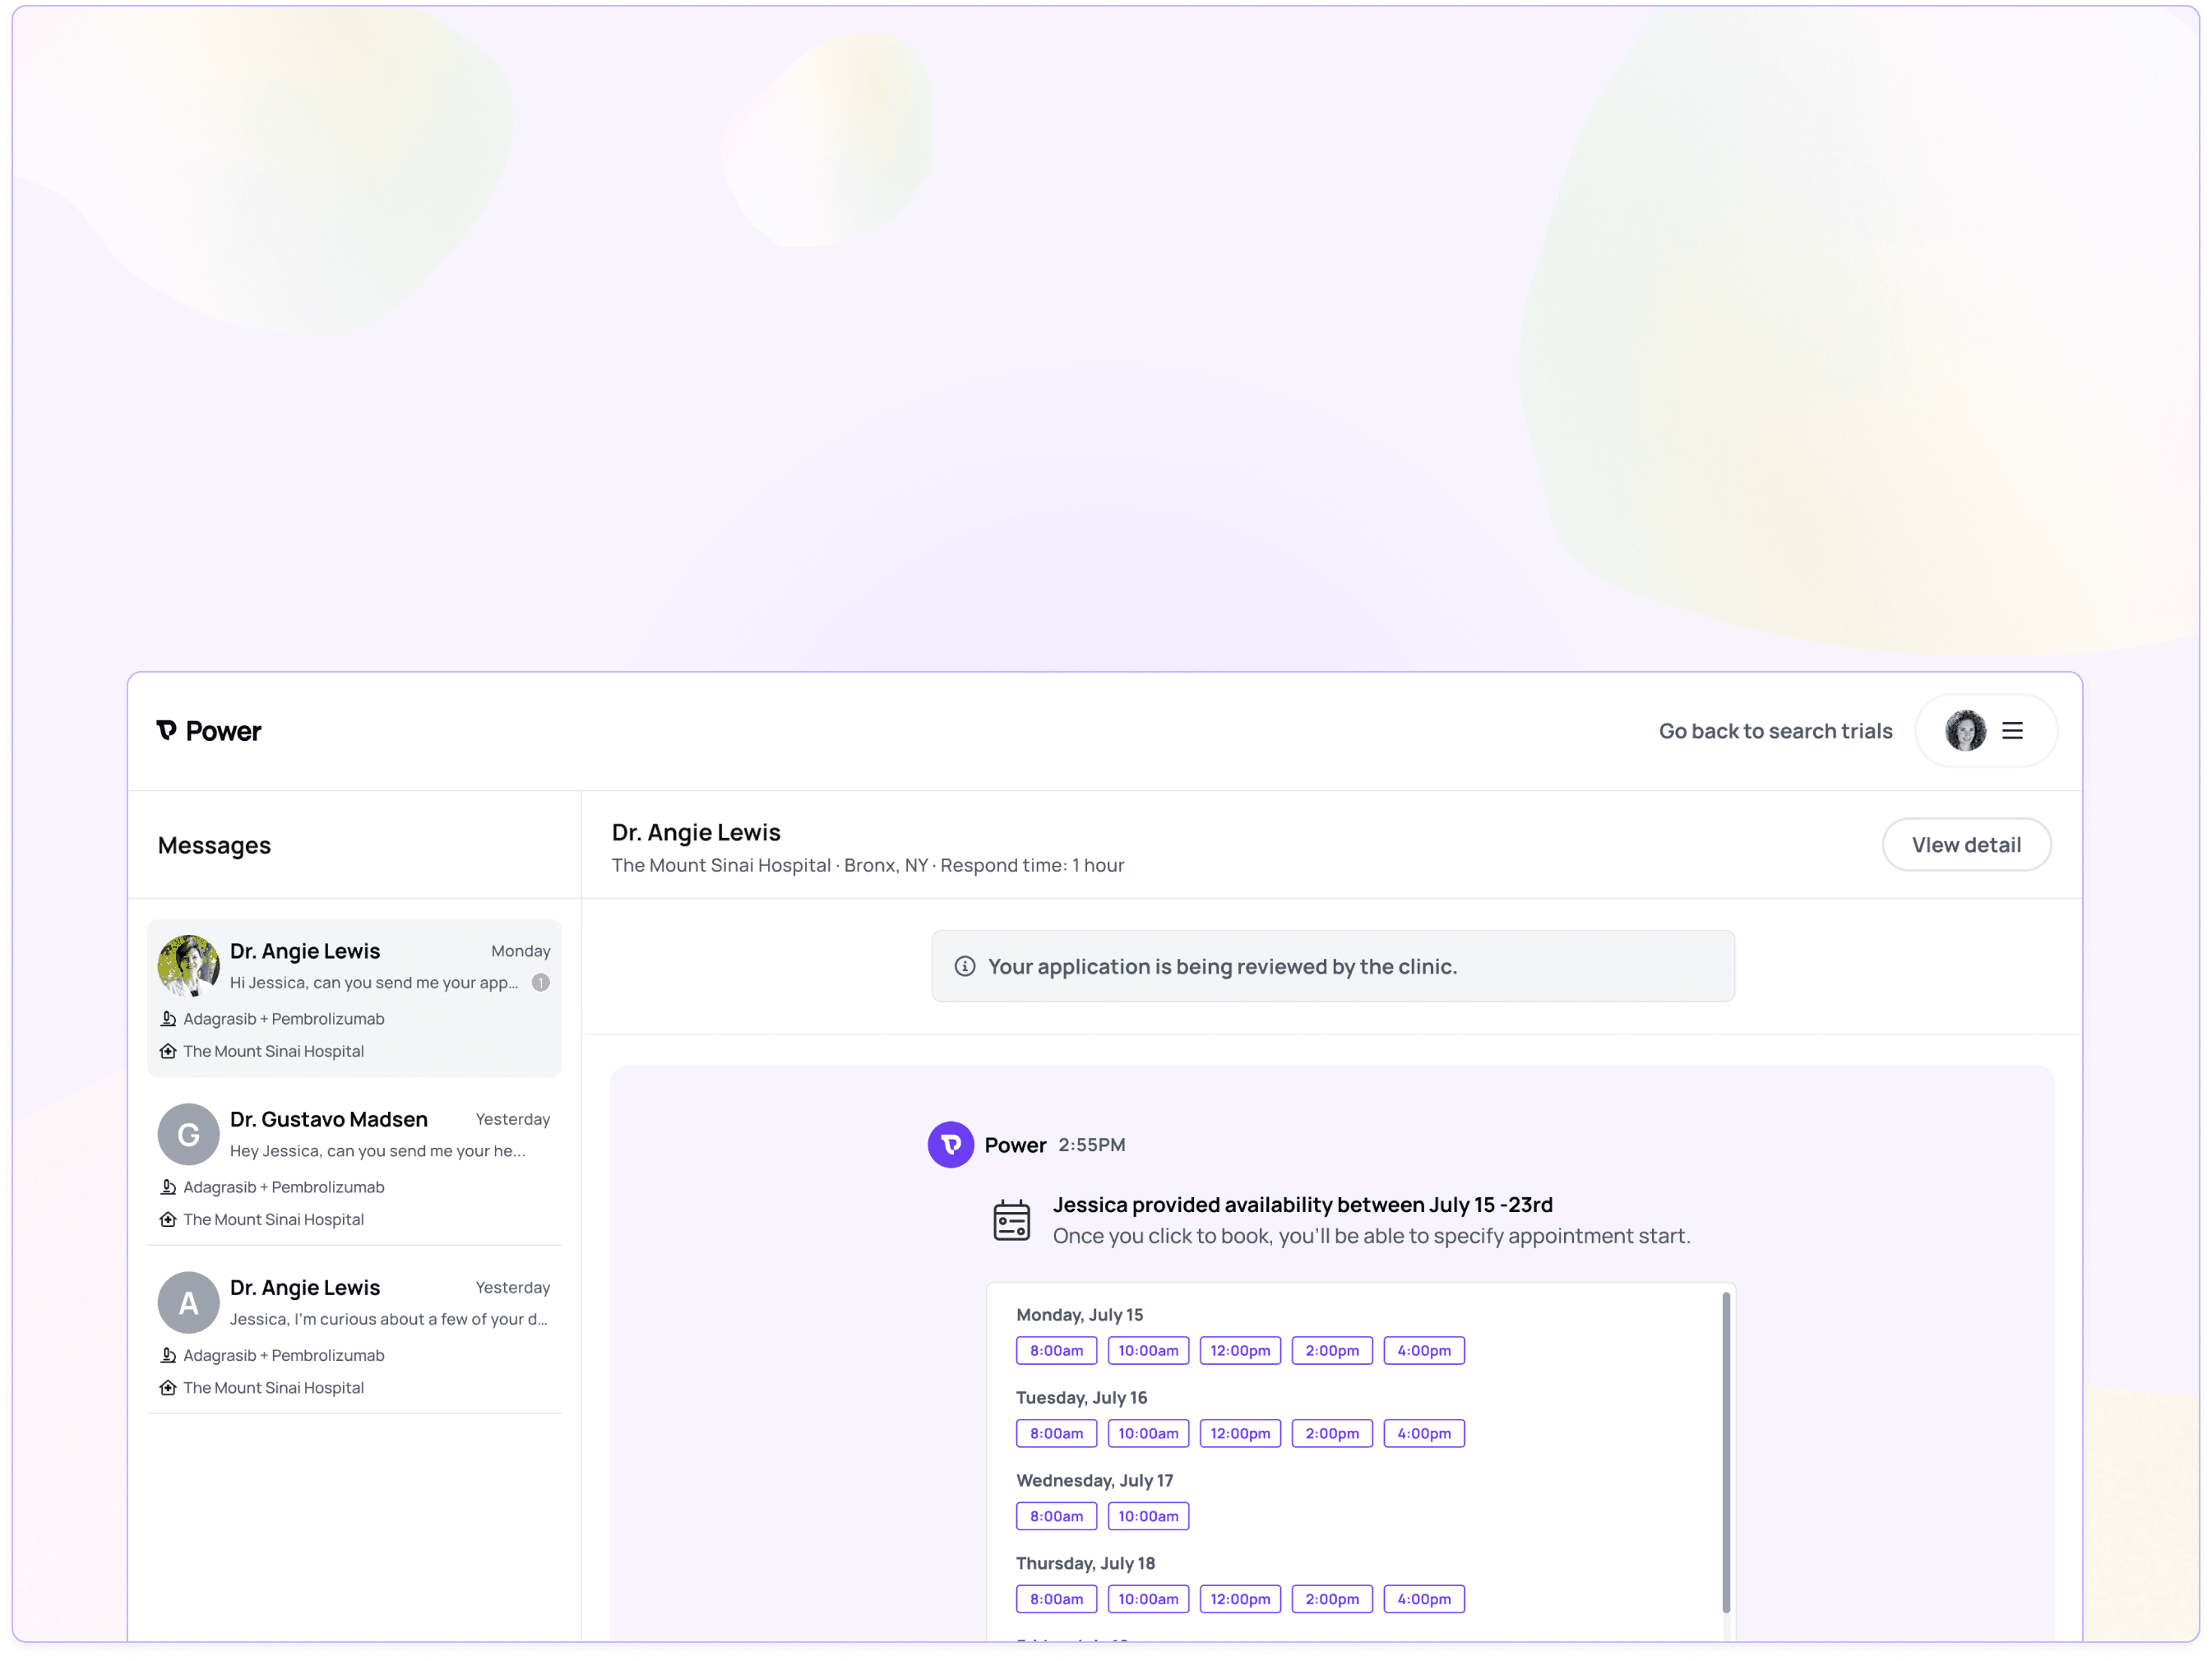Click Dr. Angie Lewis's profile picture

[x=189, y=966]
